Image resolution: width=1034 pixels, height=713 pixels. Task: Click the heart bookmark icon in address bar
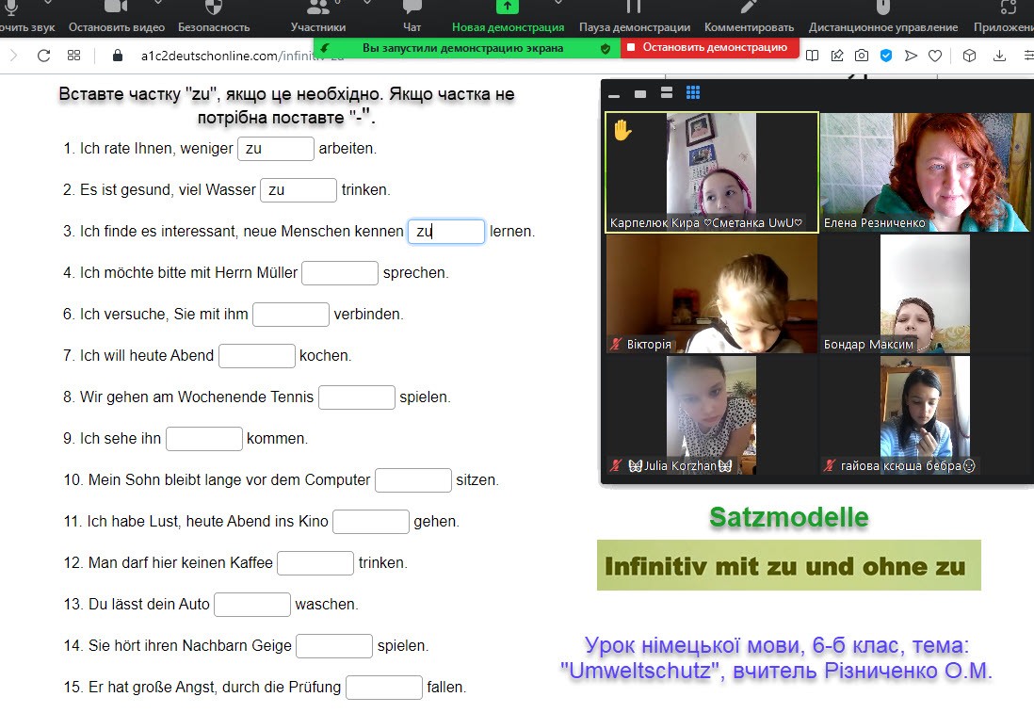[x=935, y=56]
